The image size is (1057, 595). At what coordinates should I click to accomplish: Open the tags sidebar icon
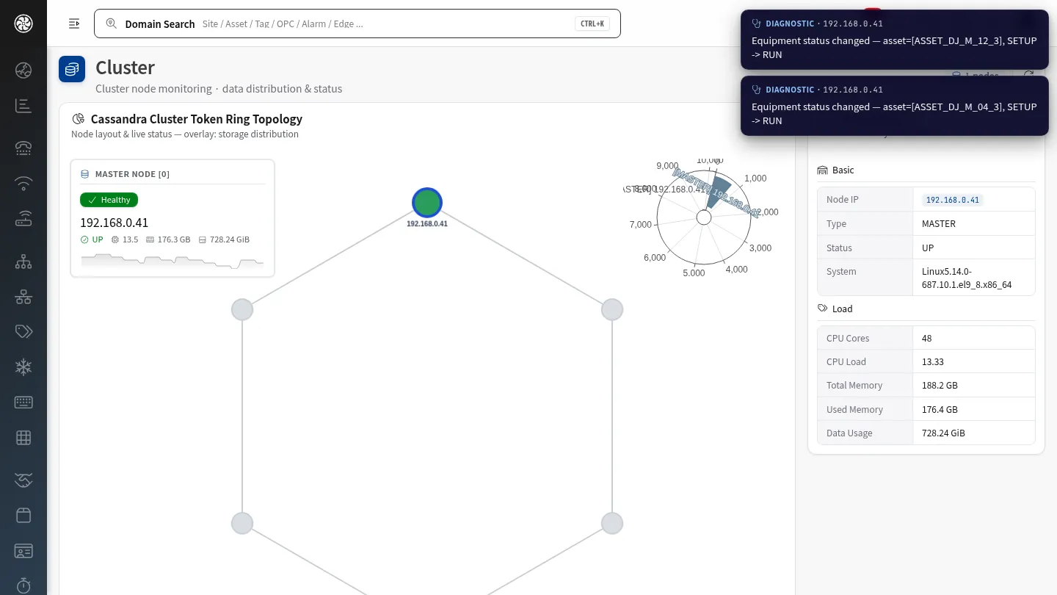[x=23, y=332]
